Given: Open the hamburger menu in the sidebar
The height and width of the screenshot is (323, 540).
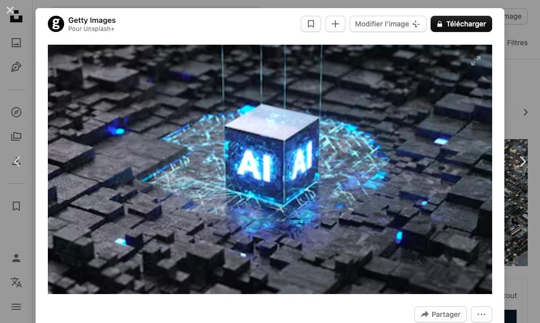Looking at the screenshot, I should coord(16,307).
